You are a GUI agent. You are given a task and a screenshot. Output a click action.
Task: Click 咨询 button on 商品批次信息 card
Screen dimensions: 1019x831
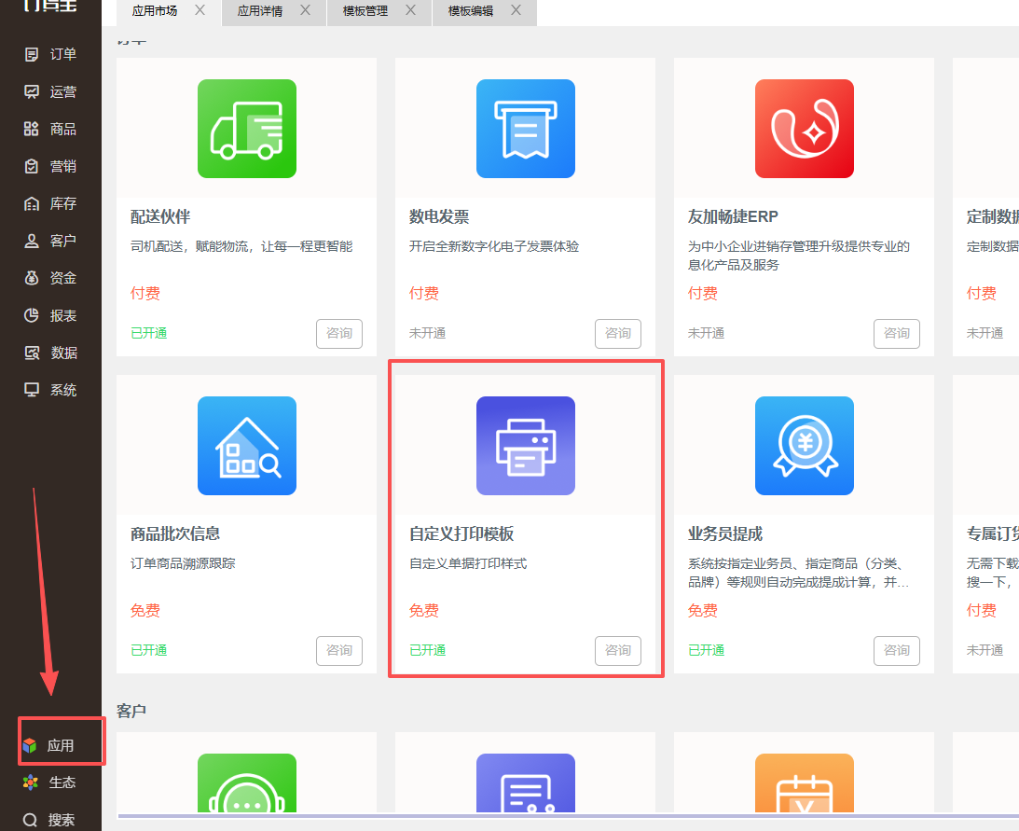pyautogui.click(x=339, y=651)
